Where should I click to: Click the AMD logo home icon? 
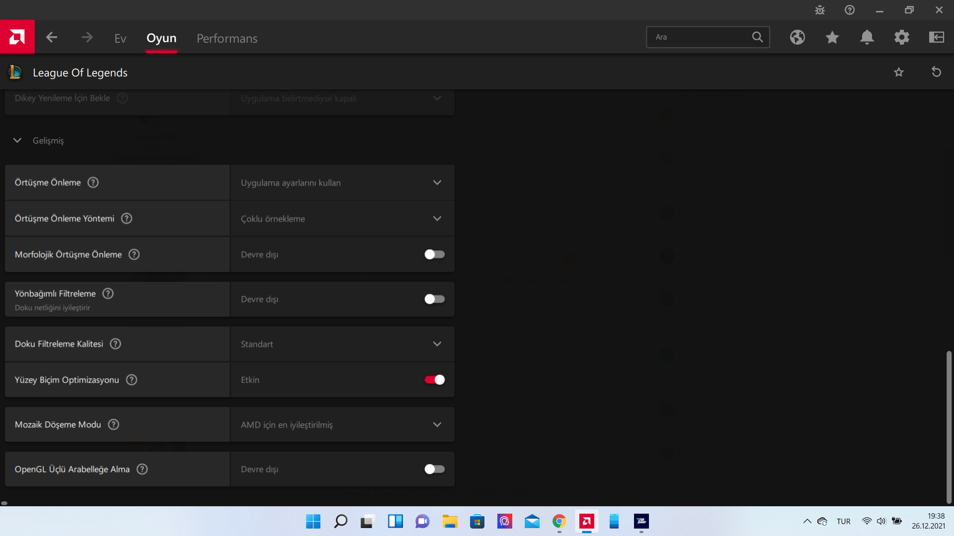coord(17,37)
